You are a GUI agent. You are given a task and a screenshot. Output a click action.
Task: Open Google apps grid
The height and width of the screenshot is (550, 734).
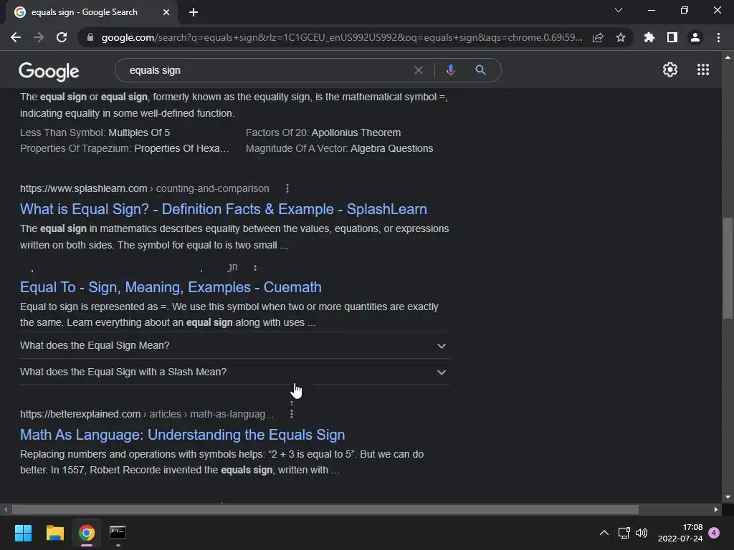click(703, 69)
